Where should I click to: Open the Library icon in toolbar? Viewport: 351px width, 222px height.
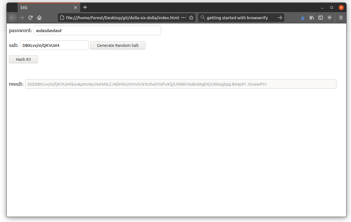pyautogui.click(x=312, y=18)
